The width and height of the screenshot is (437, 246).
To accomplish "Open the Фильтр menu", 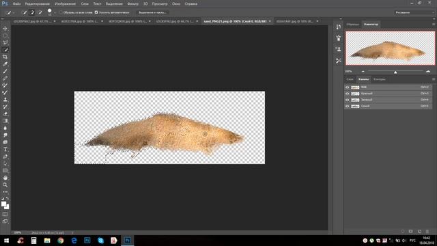I will [133, 4].
